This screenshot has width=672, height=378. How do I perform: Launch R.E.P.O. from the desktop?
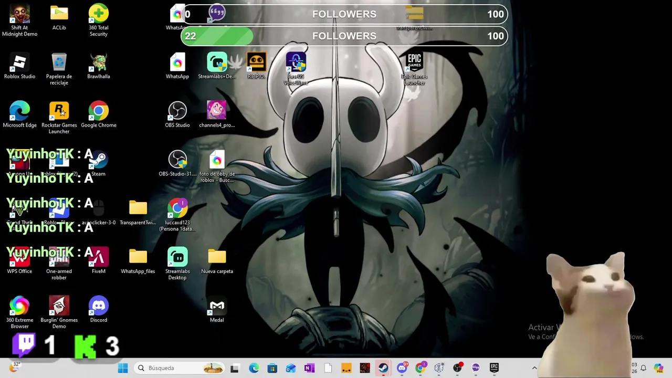[x=256, y=66]
